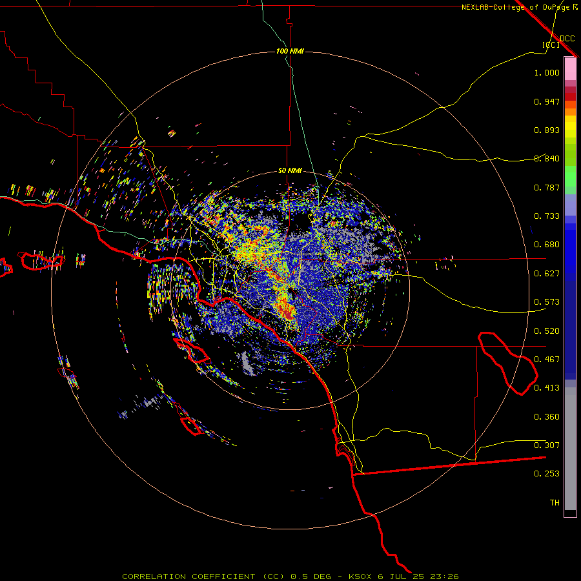This screenshot has width=581, height=581.
Task: Click the 0.413 scale value
Action: pos(547,388)
